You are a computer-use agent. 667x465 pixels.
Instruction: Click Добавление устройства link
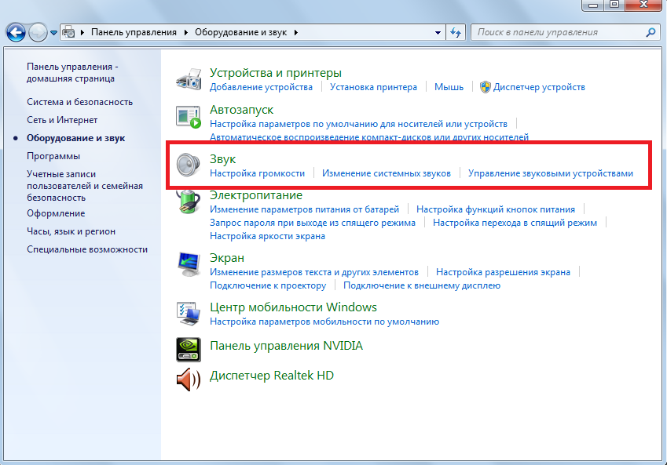(261, 87)
